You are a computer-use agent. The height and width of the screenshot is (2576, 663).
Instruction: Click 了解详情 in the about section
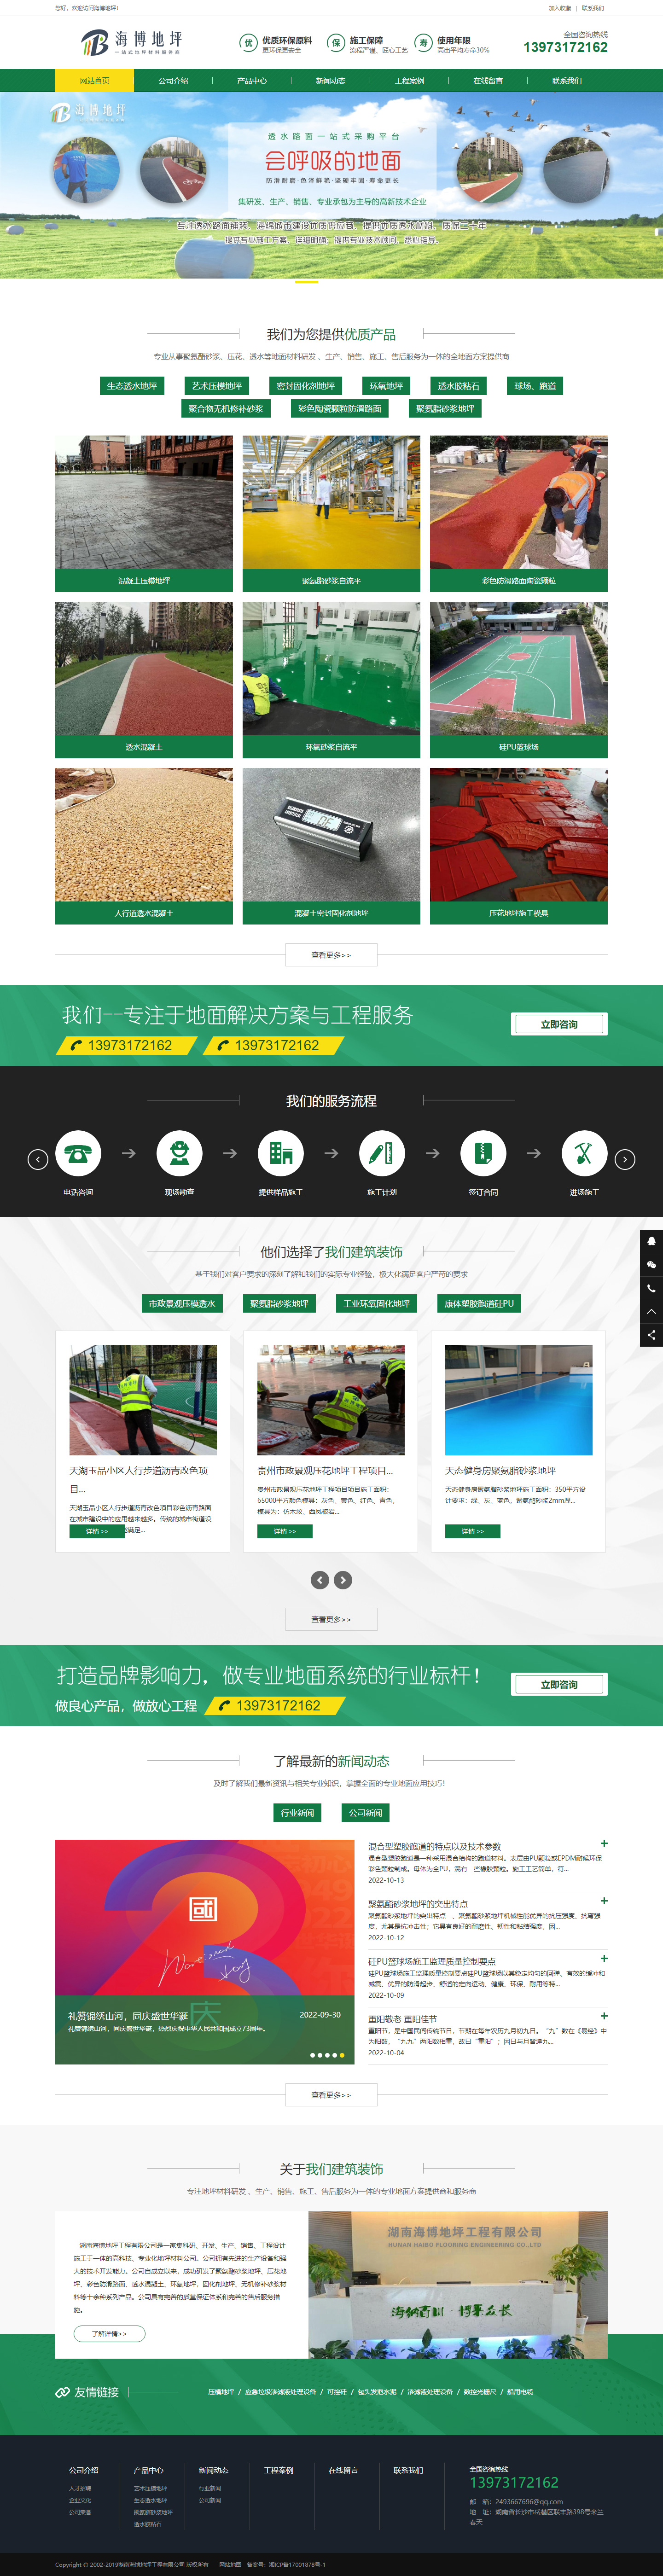[110, 2333]
